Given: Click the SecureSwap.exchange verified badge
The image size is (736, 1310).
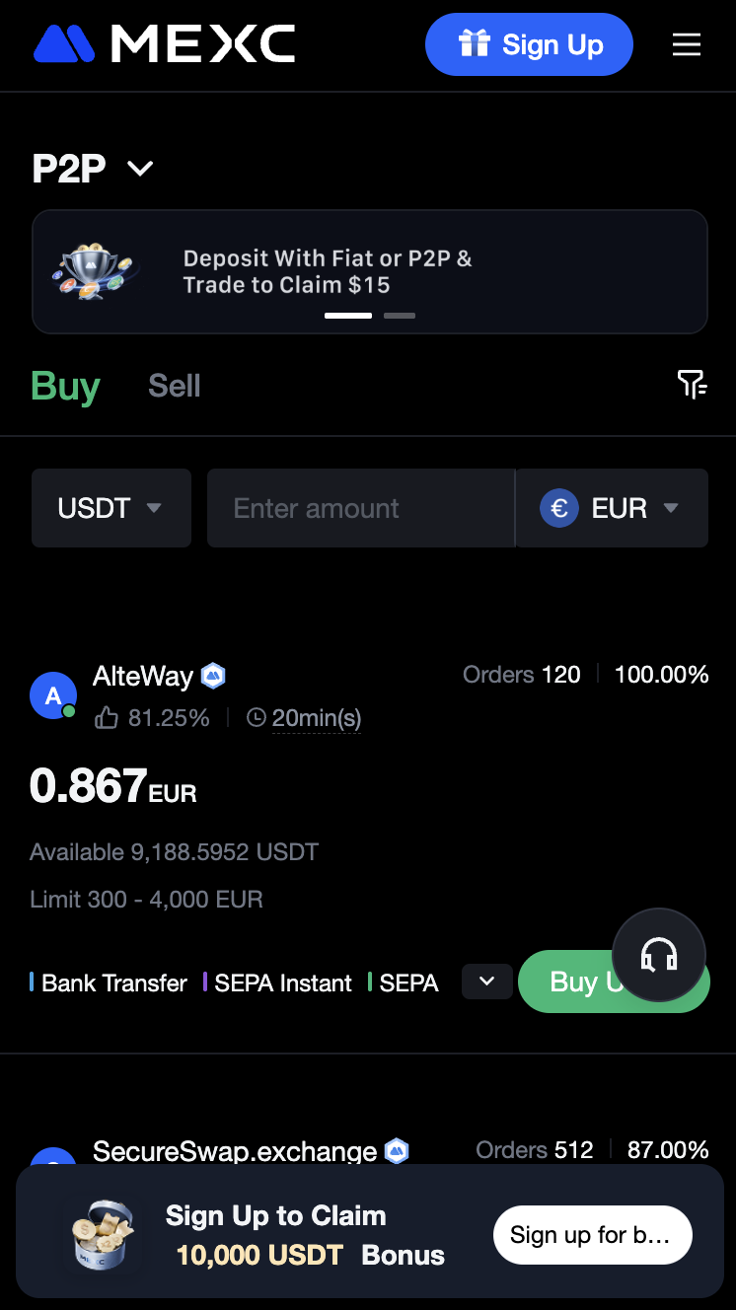Looking at the screenshot, I should tap(397, 1151).
